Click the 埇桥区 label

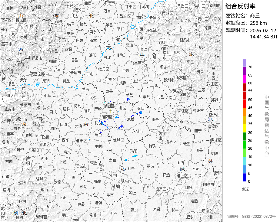coord(171,142)
